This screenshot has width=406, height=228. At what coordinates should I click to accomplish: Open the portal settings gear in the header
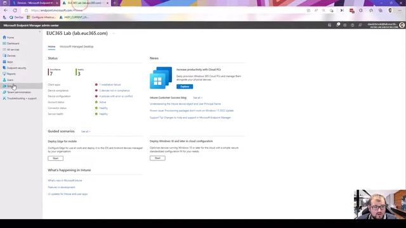point(345,25)
